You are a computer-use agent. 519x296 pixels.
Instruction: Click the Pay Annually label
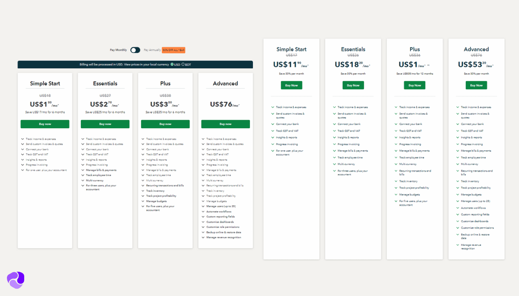(x=152, y=50)
